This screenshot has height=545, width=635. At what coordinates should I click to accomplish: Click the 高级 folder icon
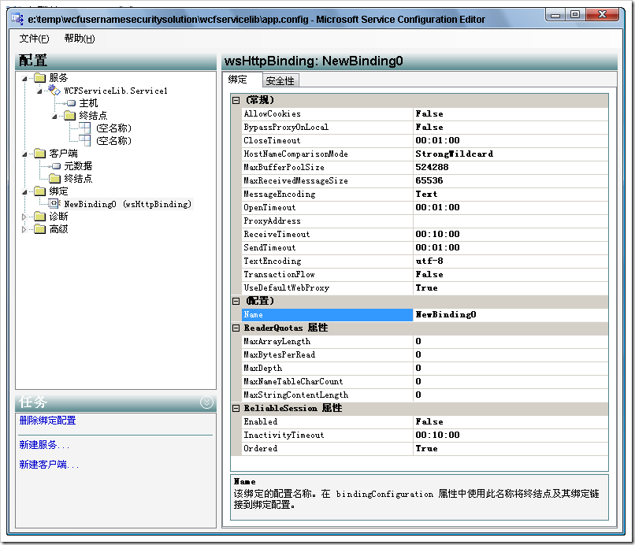[x=39, y=229]
